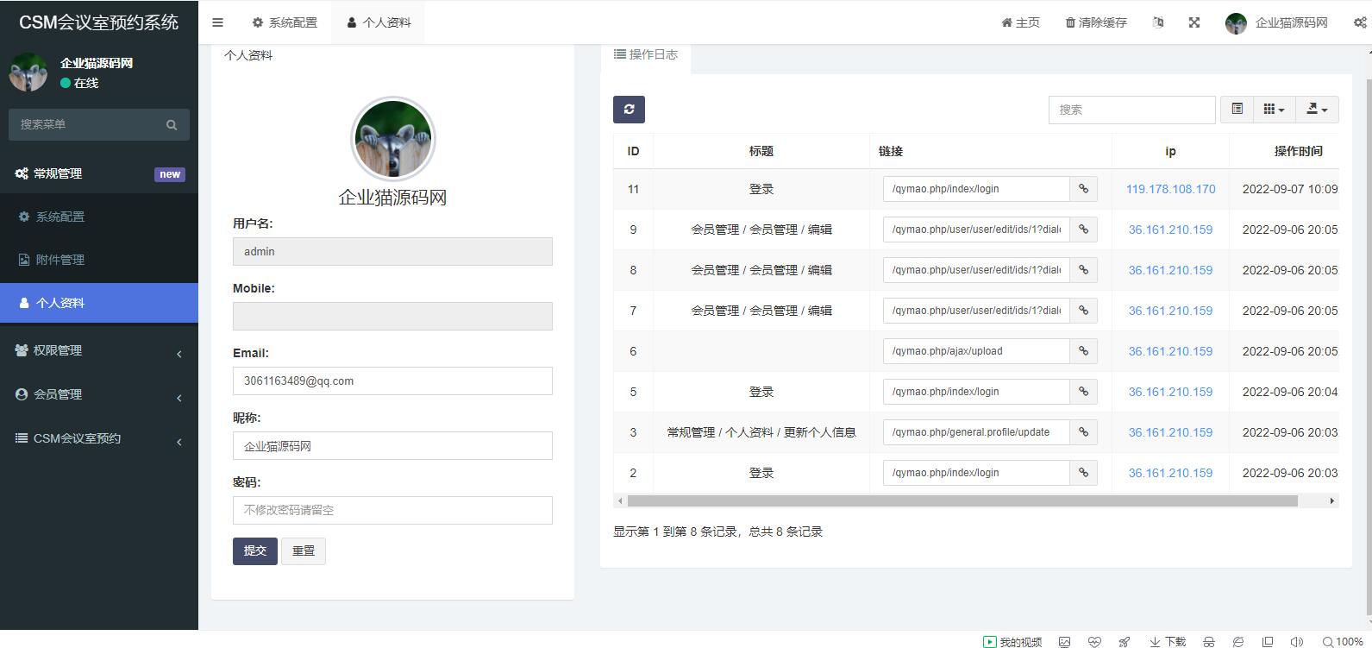1372x648 pixels.
Task: Toggle the table list view icon
Action: click(x=1237, y=109)
